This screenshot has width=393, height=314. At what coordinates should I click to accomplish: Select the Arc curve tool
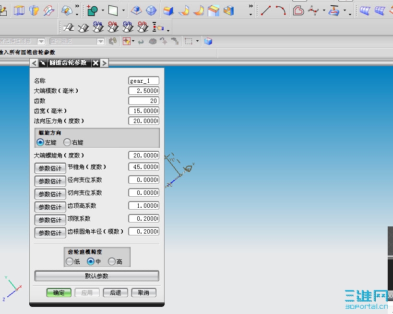point(281,11)
